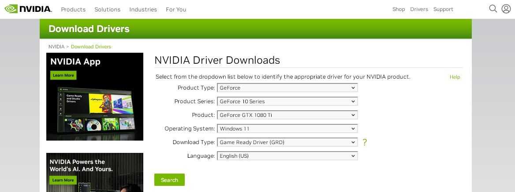Go to Drivers in the header
Viewport: 515px width, 192px height.
coord(419,9)
